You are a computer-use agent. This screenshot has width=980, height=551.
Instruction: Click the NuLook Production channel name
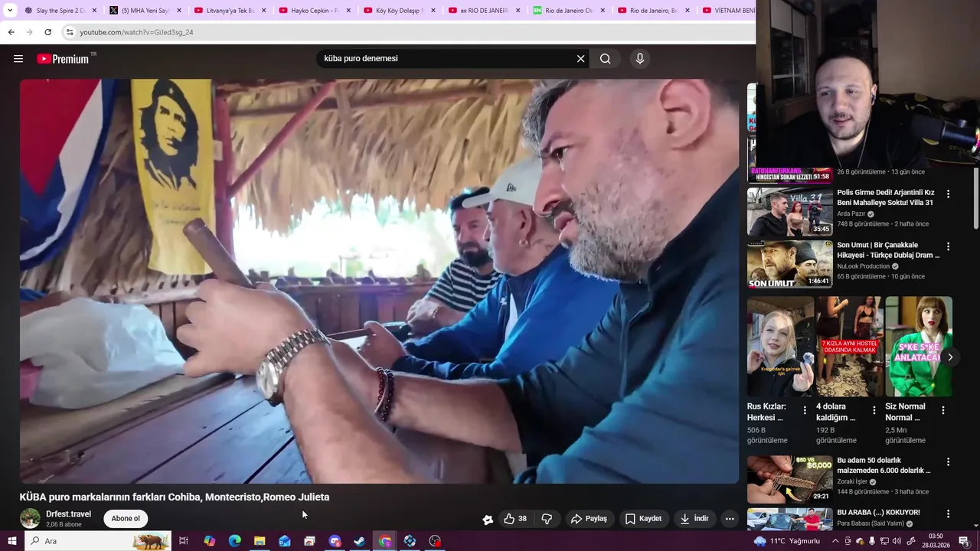pos(864,266)
